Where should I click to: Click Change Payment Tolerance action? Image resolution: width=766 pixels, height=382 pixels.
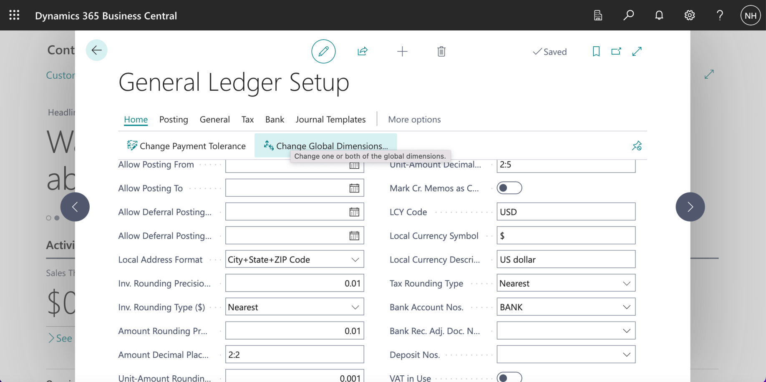(186, 146)
